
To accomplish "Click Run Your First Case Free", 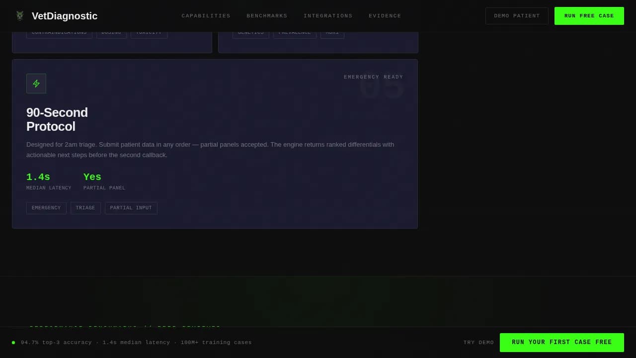I will pos(562,343).
